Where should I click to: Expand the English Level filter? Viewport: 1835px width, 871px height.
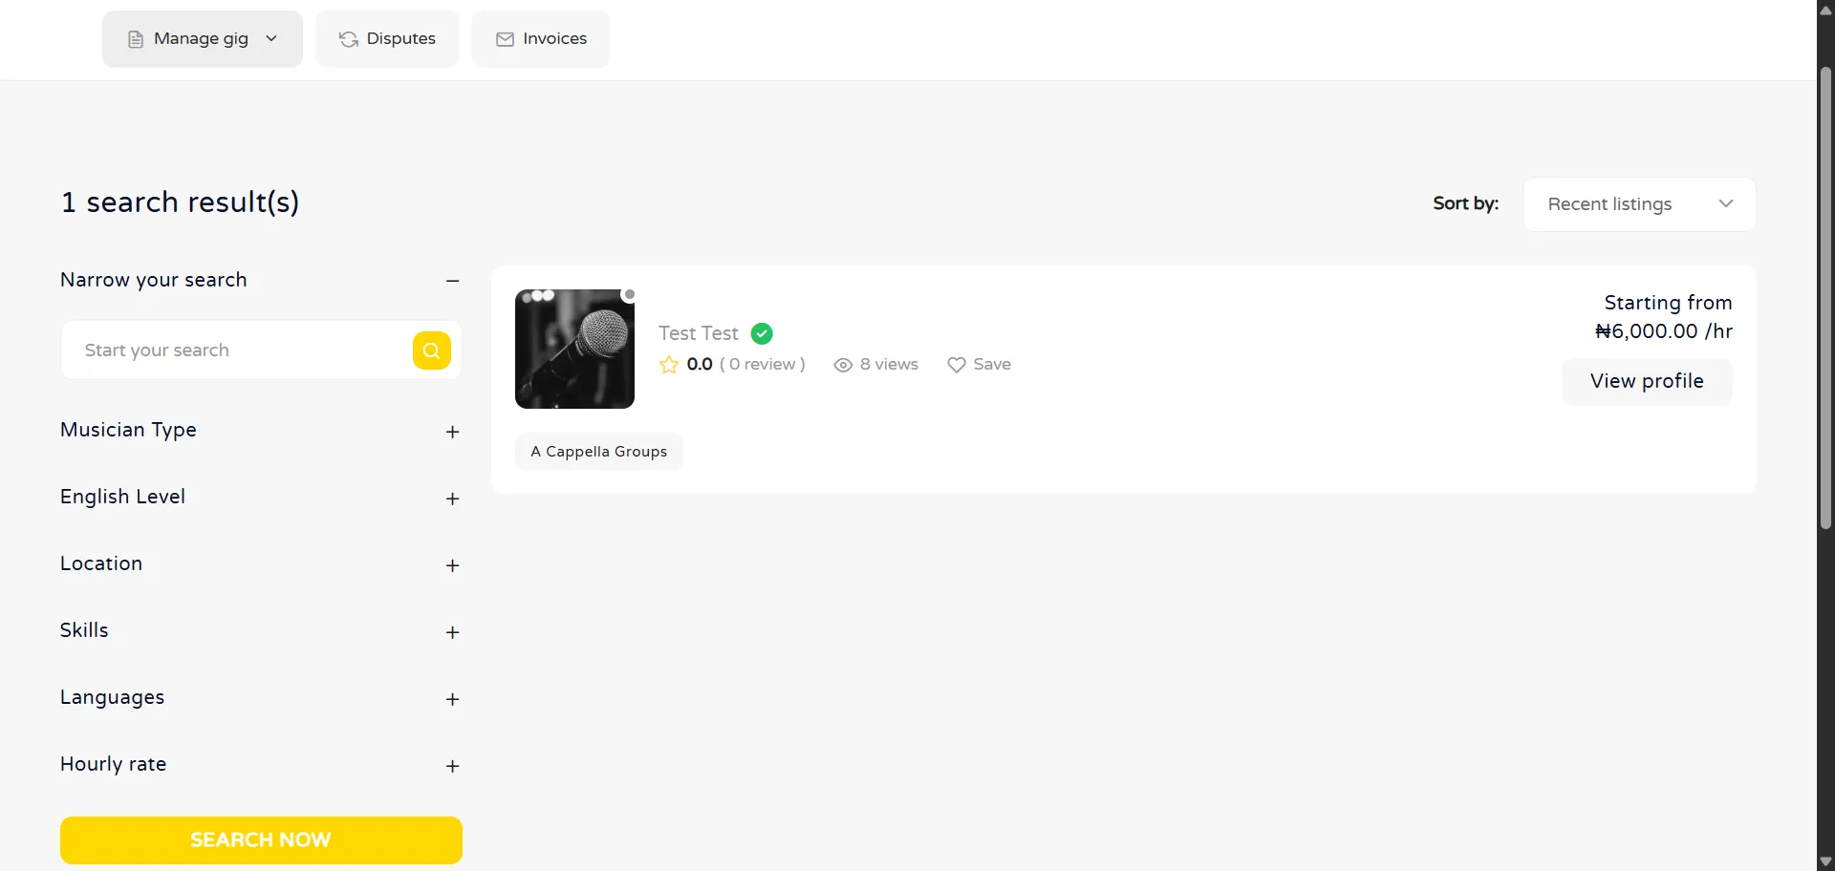pyautogui.click(x=453, y=499)
